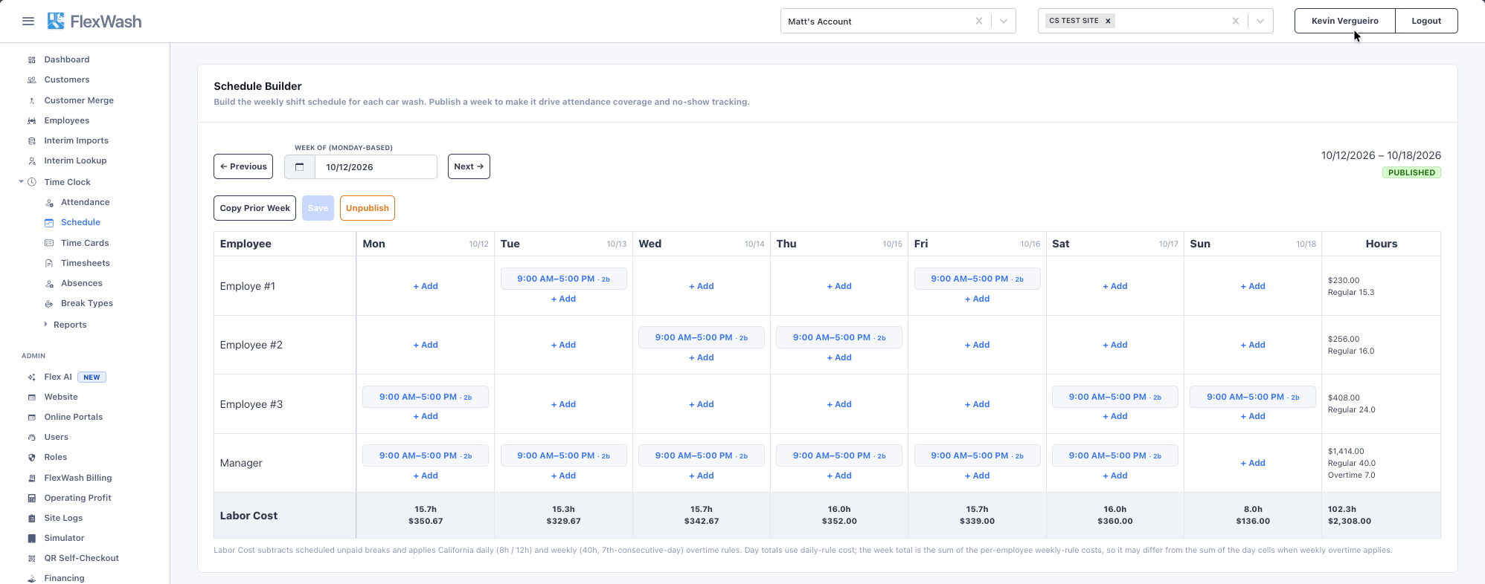Open the Matt's Account dropdown arrow
Viewport: 1485px width, 584px height.
pos(1004,22)
